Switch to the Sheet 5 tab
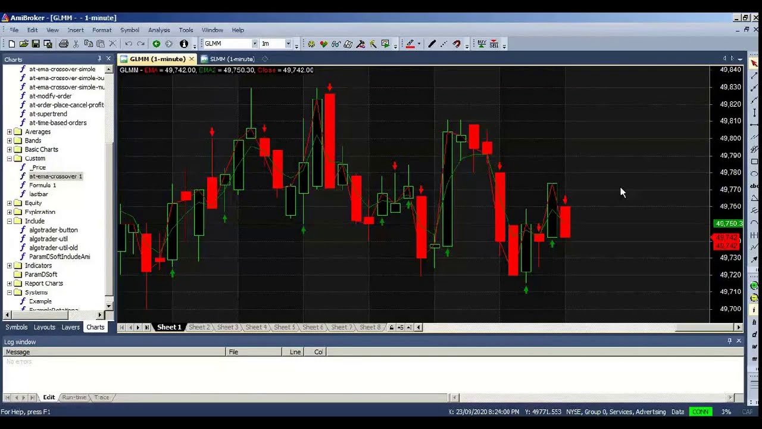Screen dimensions: 762x429 tap(285, 327)
